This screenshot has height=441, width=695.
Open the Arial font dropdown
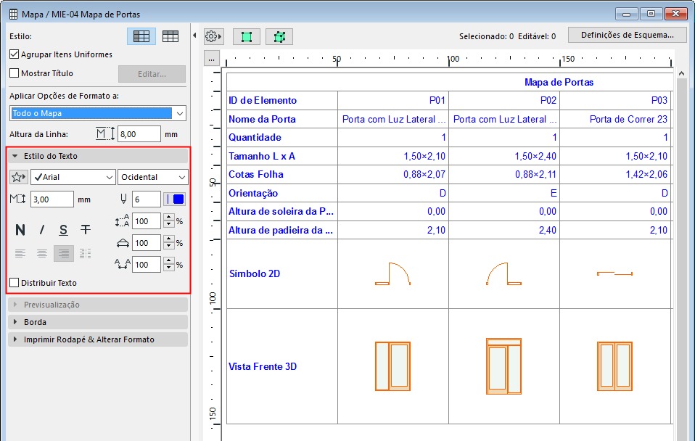tap(73, 177)
